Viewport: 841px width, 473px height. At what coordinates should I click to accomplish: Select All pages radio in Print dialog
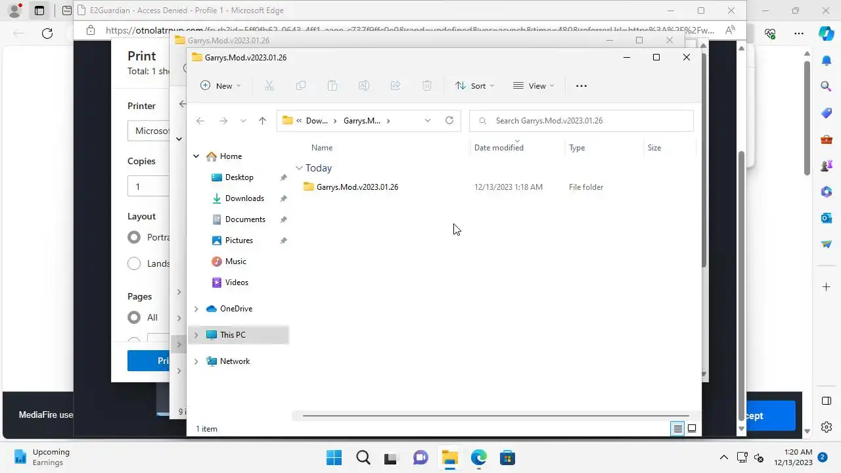tap(134, 317)
